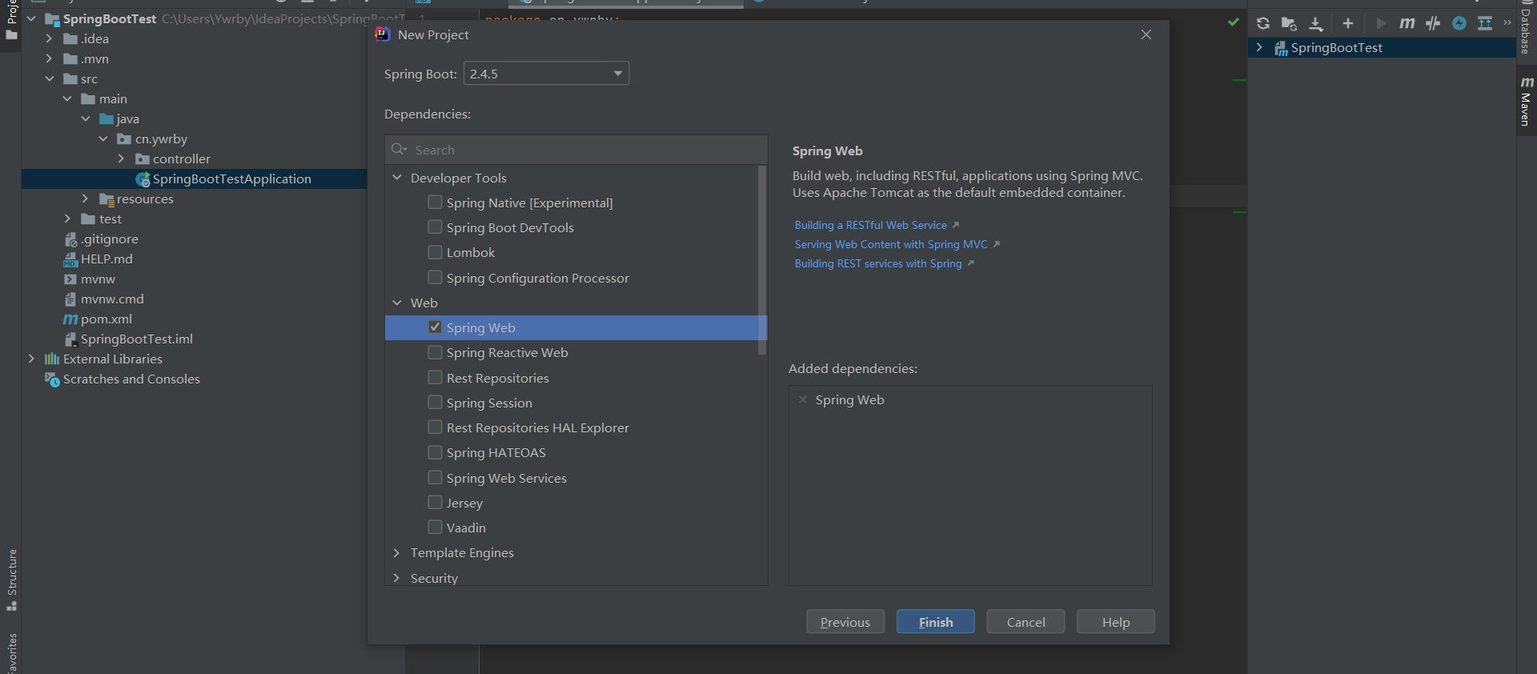Toggle Maven Skip Tests mode icon
The height and width of the screenshot is (674, 1537).
tap(1433, 23)
